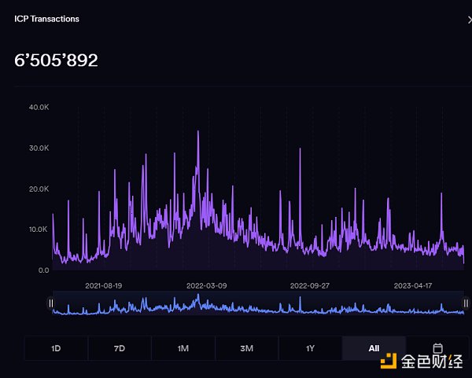This screenshot has height=378, width=472.
Task: Click the 6'505'892 total value
Action: click(56, 61)
